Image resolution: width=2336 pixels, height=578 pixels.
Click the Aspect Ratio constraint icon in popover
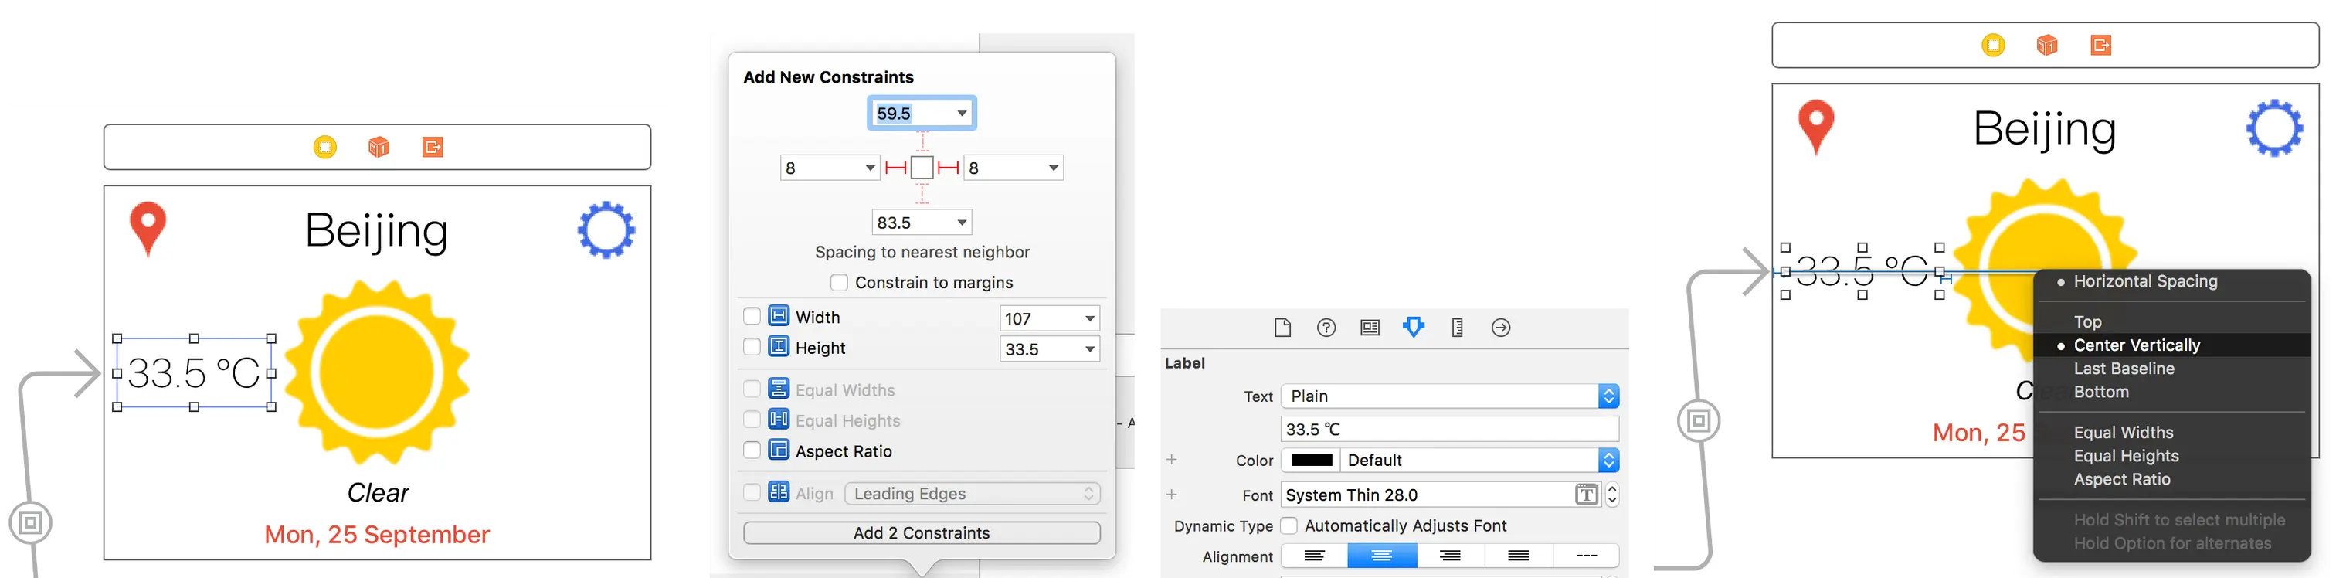[778, 450]
